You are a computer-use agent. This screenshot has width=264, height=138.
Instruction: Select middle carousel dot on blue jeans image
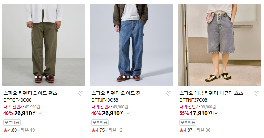coord(128,77)
